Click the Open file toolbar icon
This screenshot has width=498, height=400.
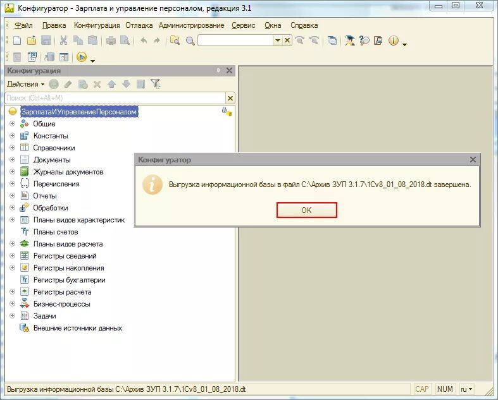(x=32, y=40)
